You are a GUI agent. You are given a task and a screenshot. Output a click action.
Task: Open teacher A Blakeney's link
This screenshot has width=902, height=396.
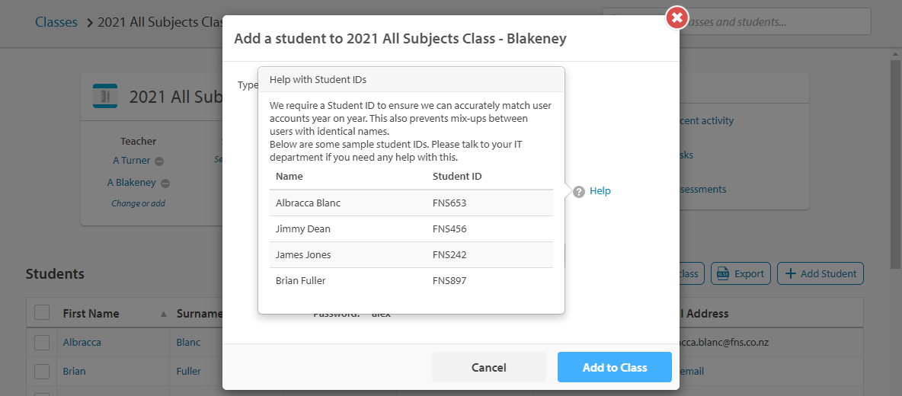point(131,183)
